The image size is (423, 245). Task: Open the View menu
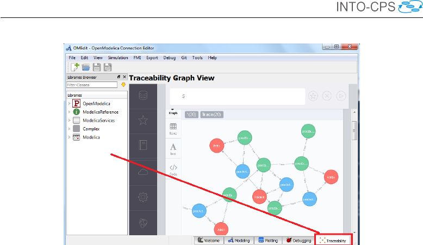[x=98, y=58]
